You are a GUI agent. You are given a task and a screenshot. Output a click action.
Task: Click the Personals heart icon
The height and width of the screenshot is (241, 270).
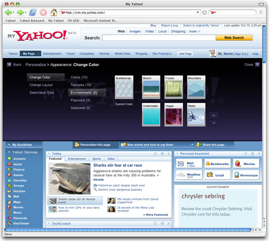pyautogui.click(x=10, y=218)
